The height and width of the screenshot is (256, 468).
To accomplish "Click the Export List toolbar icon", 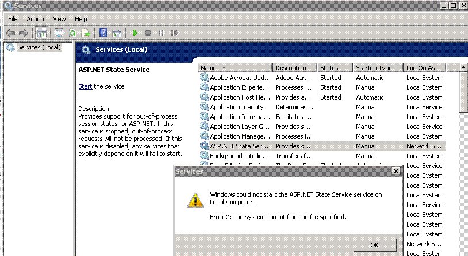I will coord(85,33).
